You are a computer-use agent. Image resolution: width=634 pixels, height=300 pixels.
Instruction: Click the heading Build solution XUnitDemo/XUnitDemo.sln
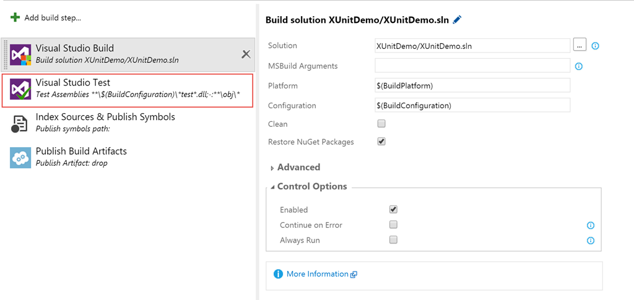click(357, 20)
